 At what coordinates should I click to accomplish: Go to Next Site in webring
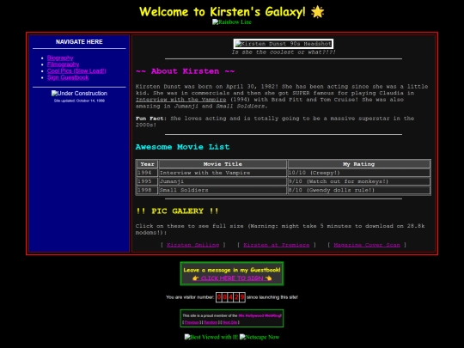pyautogui.click(x=229, y=322)
